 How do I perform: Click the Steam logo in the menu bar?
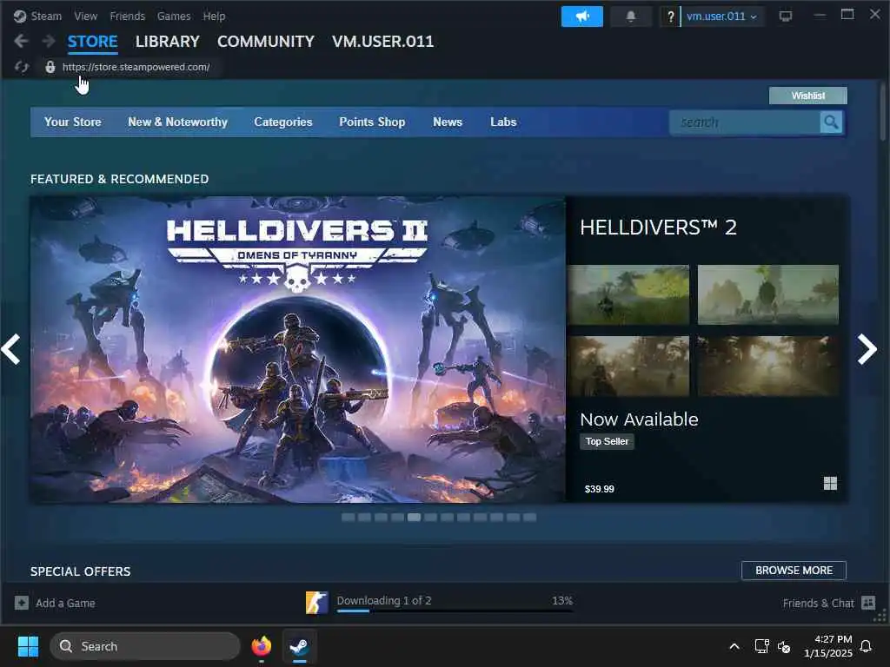(20, 16)
